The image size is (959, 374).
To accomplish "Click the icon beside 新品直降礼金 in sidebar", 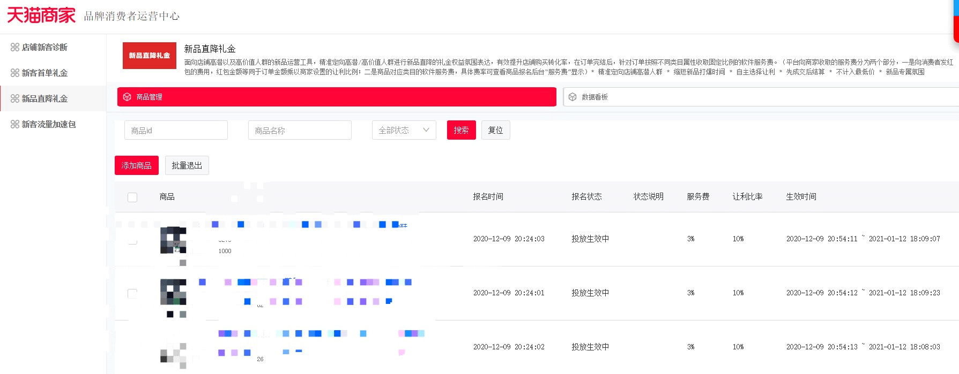I will pos(15,98).
